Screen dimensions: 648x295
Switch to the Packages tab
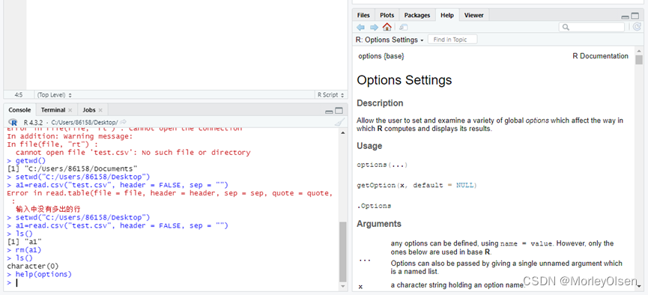[x=417, y=15]
